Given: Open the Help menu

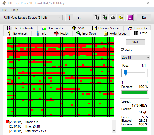Looking at the screenshot, I should pos(15,10).
